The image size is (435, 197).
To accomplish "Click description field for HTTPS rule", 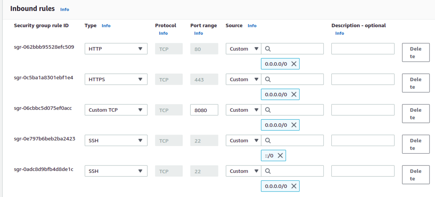I will [x=363, y=79].
